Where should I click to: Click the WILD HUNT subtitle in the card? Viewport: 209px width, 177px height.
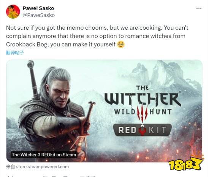pyautogui.click(x=143, y=112)
